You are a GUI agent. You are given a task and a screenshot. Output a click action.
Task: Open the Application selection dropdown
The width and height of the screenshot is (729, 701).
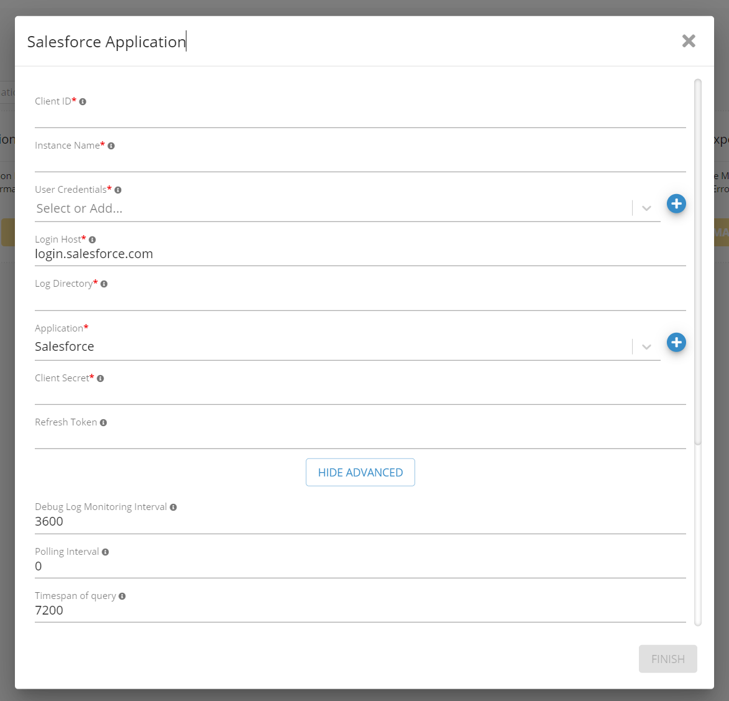pyautogui.click(x=646, y=346)
